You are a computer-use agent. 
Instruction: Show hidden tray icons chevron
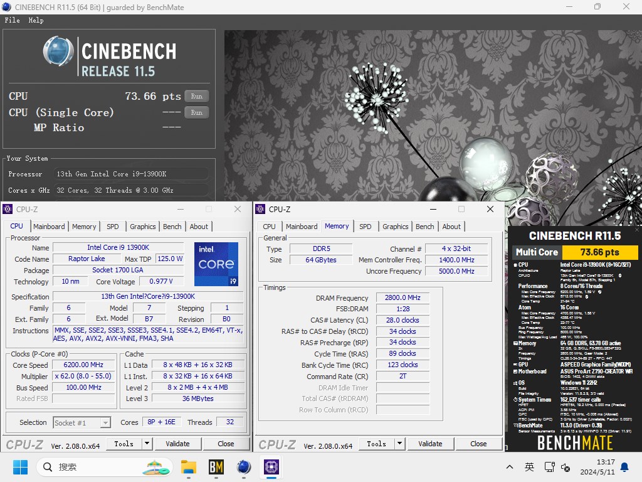509,467
